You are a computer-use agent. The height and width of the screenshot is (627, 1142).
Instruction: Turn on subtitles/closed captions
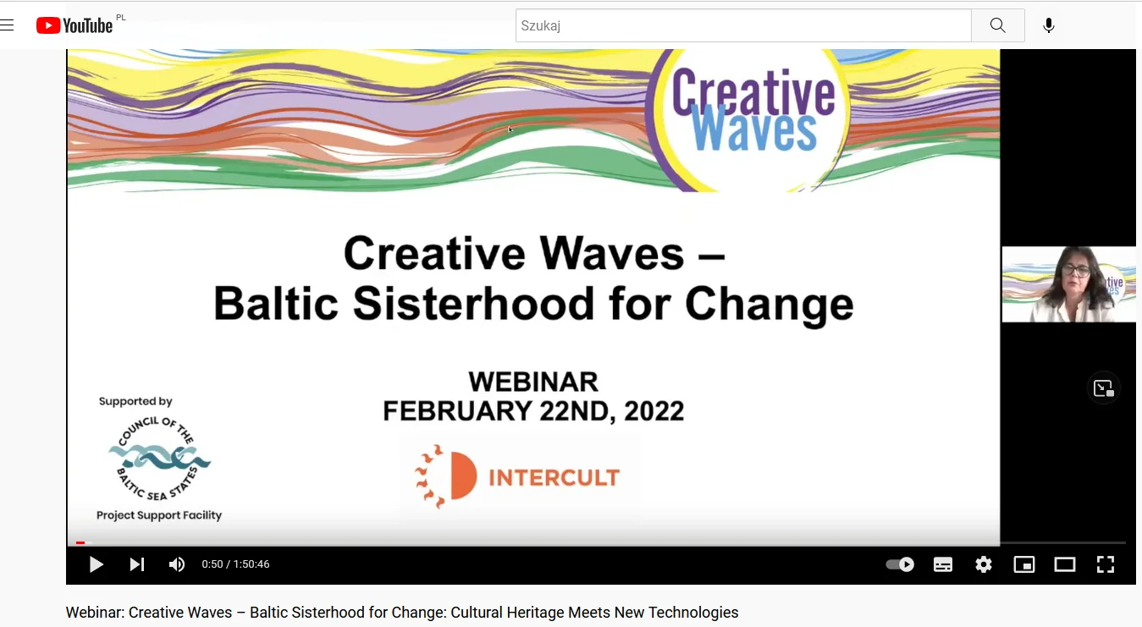[x=943, y=564]
